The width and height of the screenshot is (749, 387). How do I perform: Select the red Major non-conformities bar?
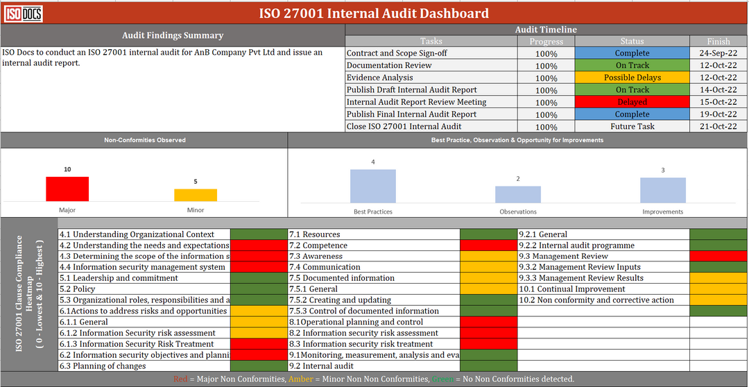pos(67,189)
